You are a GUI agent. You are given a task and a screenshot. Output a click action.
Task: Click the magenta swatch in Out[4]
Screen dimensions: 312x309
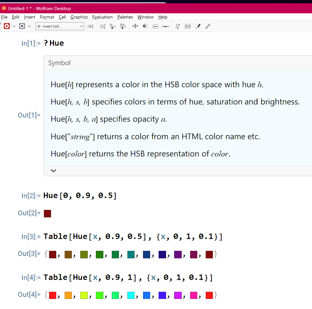point(178,295)
